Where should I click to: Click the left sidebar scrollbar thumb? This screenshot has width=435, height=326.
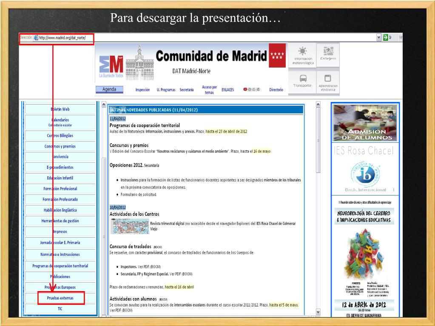click(104, 236)
